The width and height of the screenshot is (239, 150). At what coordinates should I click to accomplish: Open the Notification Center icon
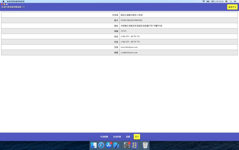[235, 1]
